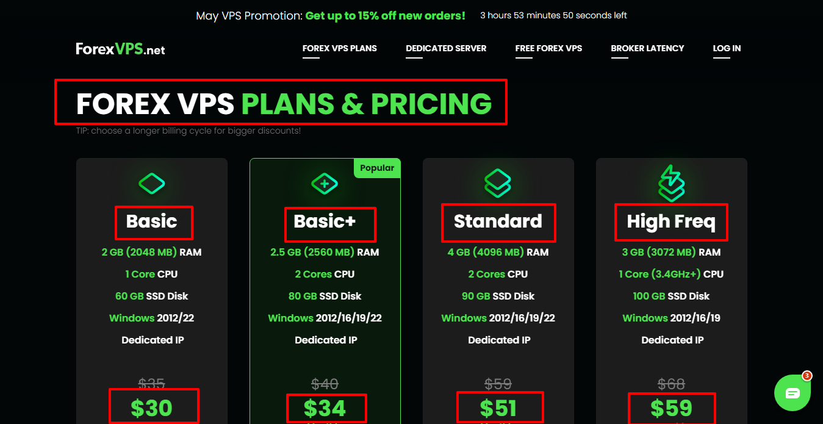Select the Basic+ plan heading
The width and height of the screenshot is (823, 424).
coord(325,221)
